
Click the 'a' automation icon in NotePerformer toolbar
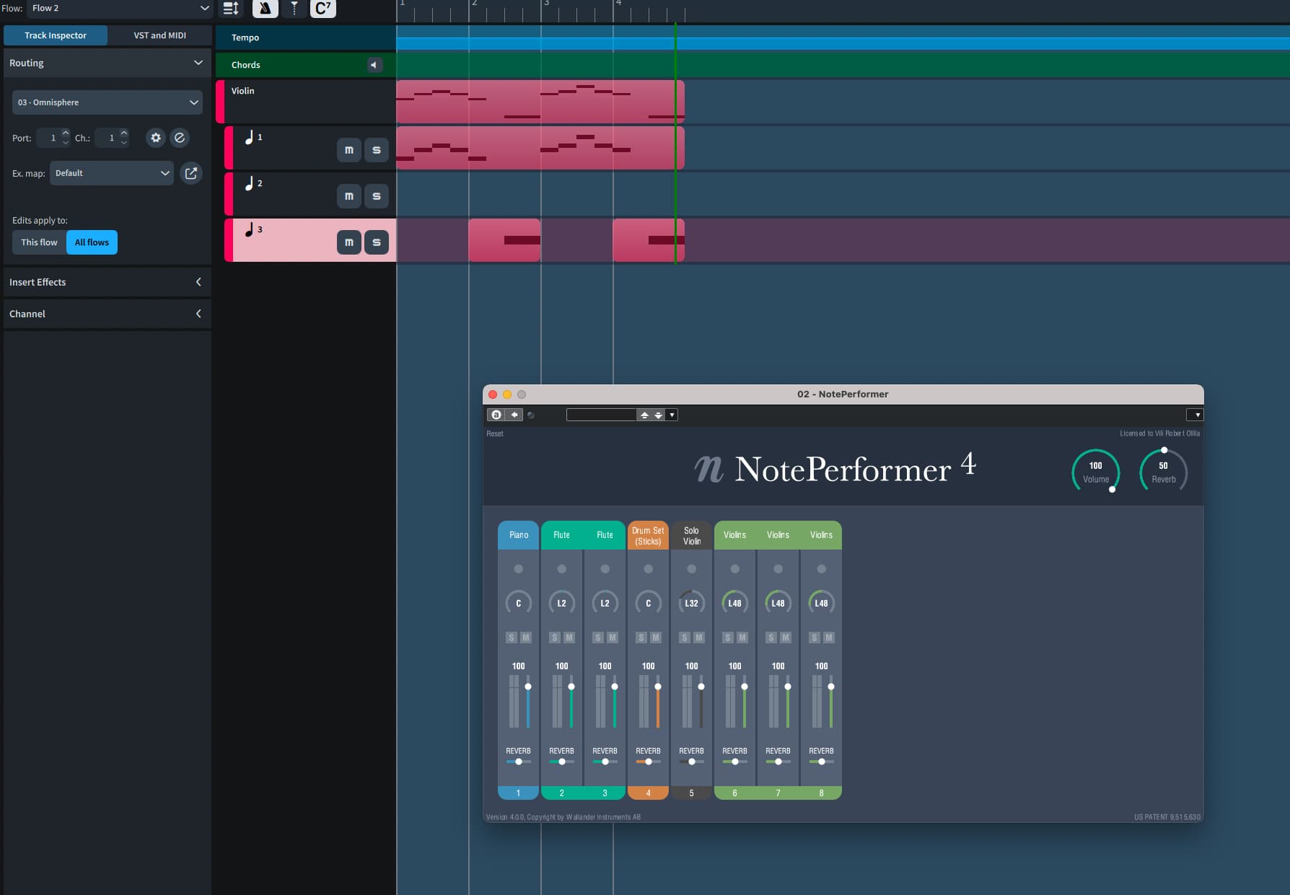point(496,415)
